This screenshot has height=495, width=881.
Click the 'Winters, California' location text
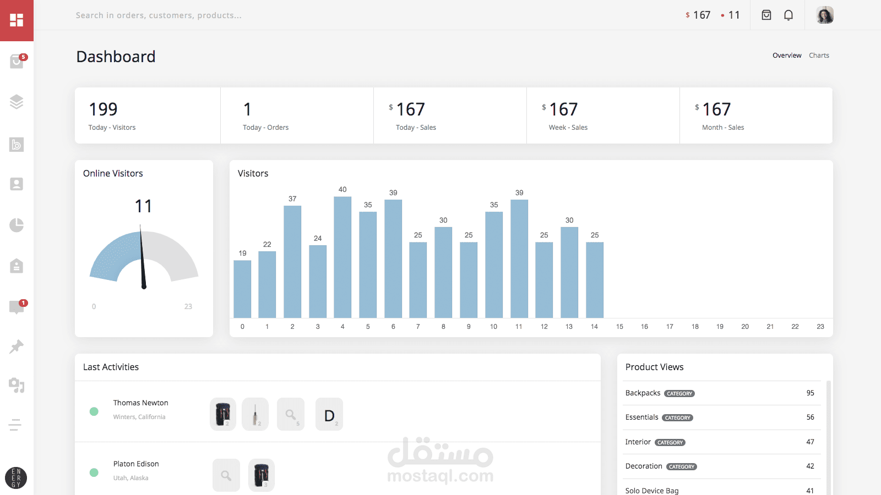pyautogui.click(x=139, y=417)
